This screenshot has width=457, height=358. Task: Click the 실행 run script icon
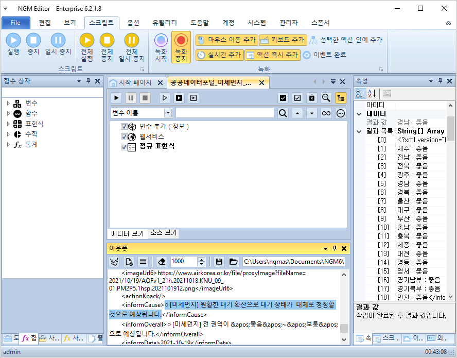13,40
